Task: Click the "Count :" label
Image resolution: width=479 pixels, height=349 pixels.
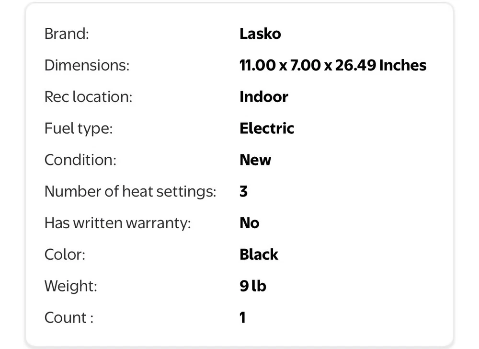Action: pos(68,318)
